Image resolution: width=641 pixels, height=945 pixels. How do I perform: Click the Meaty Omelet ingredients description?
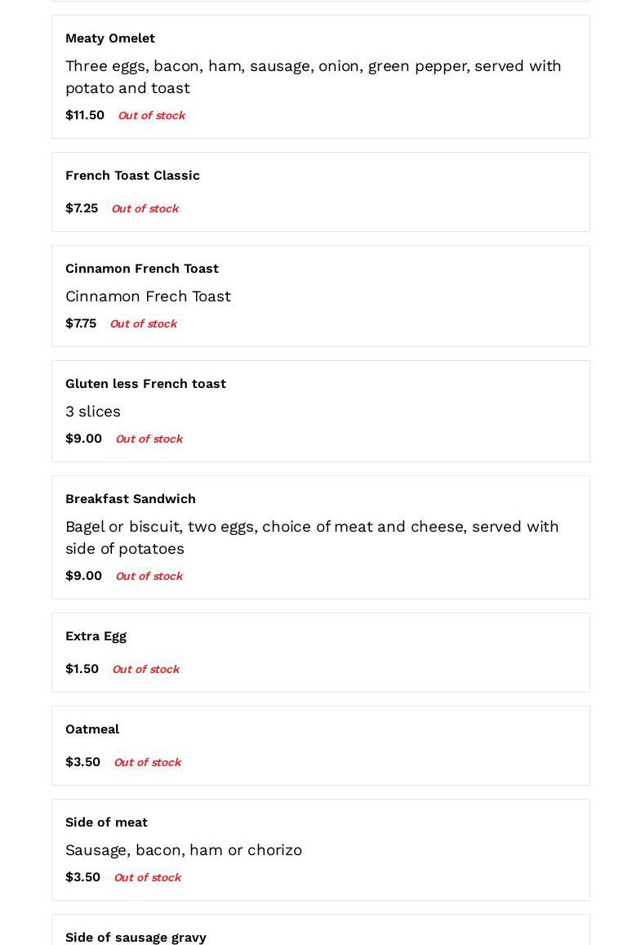pos(313,77)
